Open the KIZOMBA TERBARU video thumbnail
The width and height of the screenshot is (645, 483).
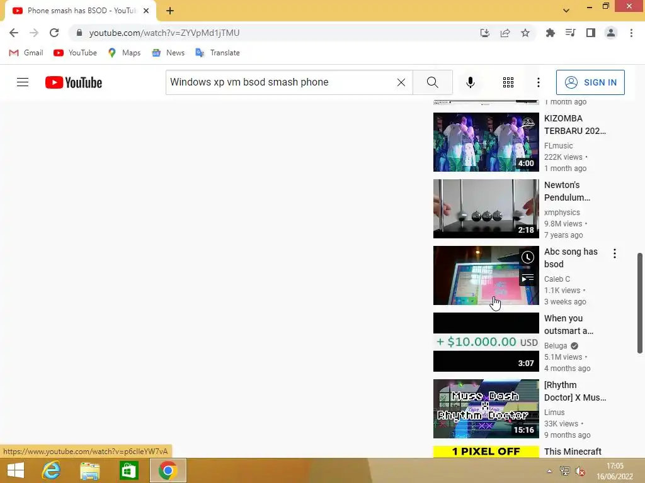(486, 142)
